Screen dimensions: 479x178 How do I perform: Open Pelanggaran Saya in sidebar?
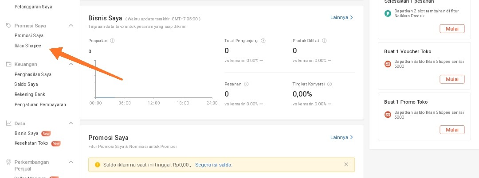[33, 6]
